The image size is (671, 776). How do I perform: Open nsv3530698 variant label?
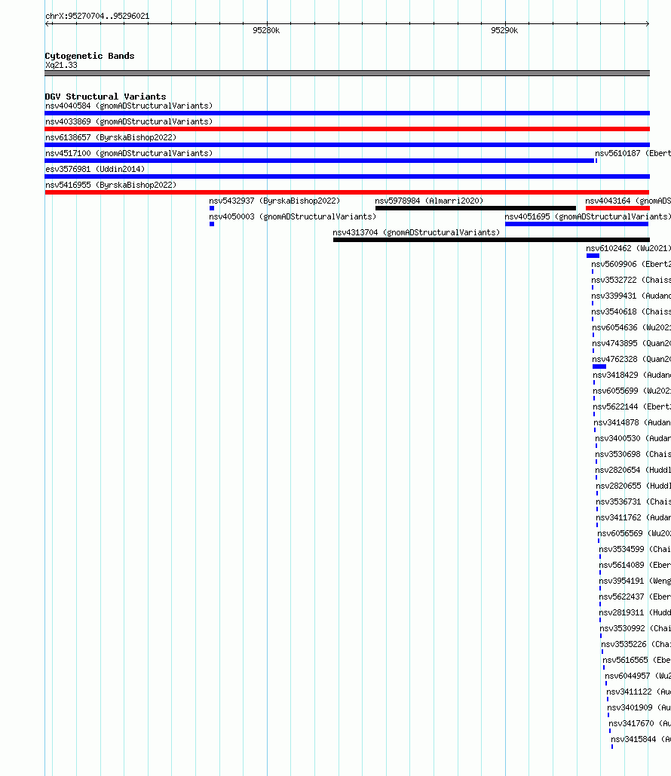633,454
